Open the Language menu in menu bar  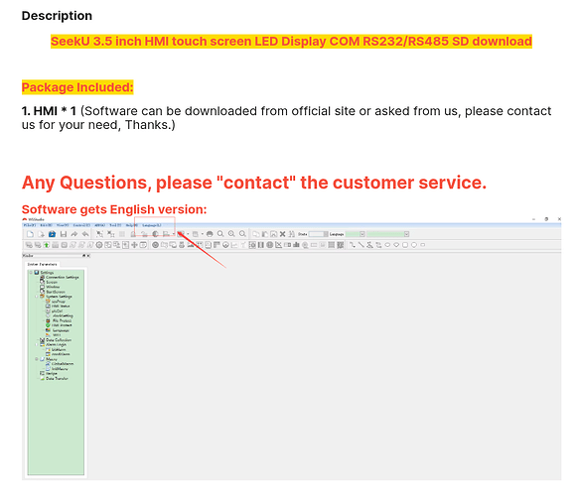[x=152, y=225]
